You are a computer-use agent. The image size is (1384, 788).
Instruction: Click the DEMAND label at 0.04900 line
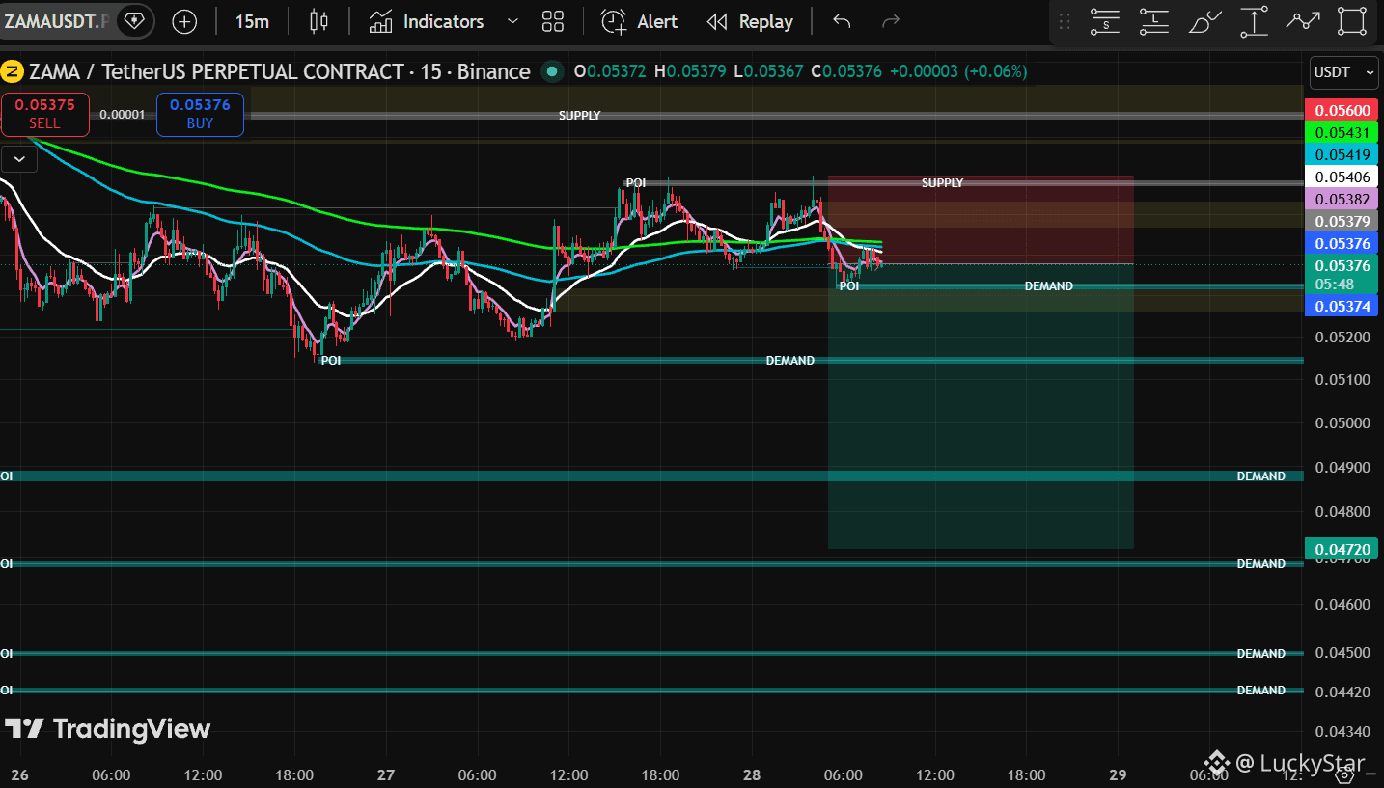1260,476
